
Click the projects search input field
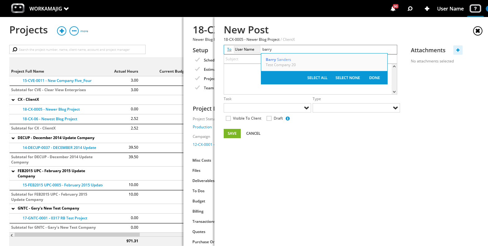pyautogui.click(x=77, y=49)
